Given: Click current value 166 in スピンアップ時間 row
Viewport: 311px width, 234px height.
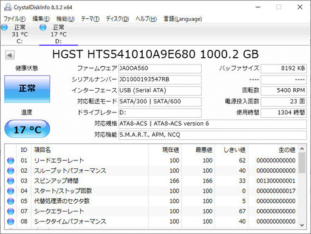Looking at the screenshot, I should click(174, 181).
